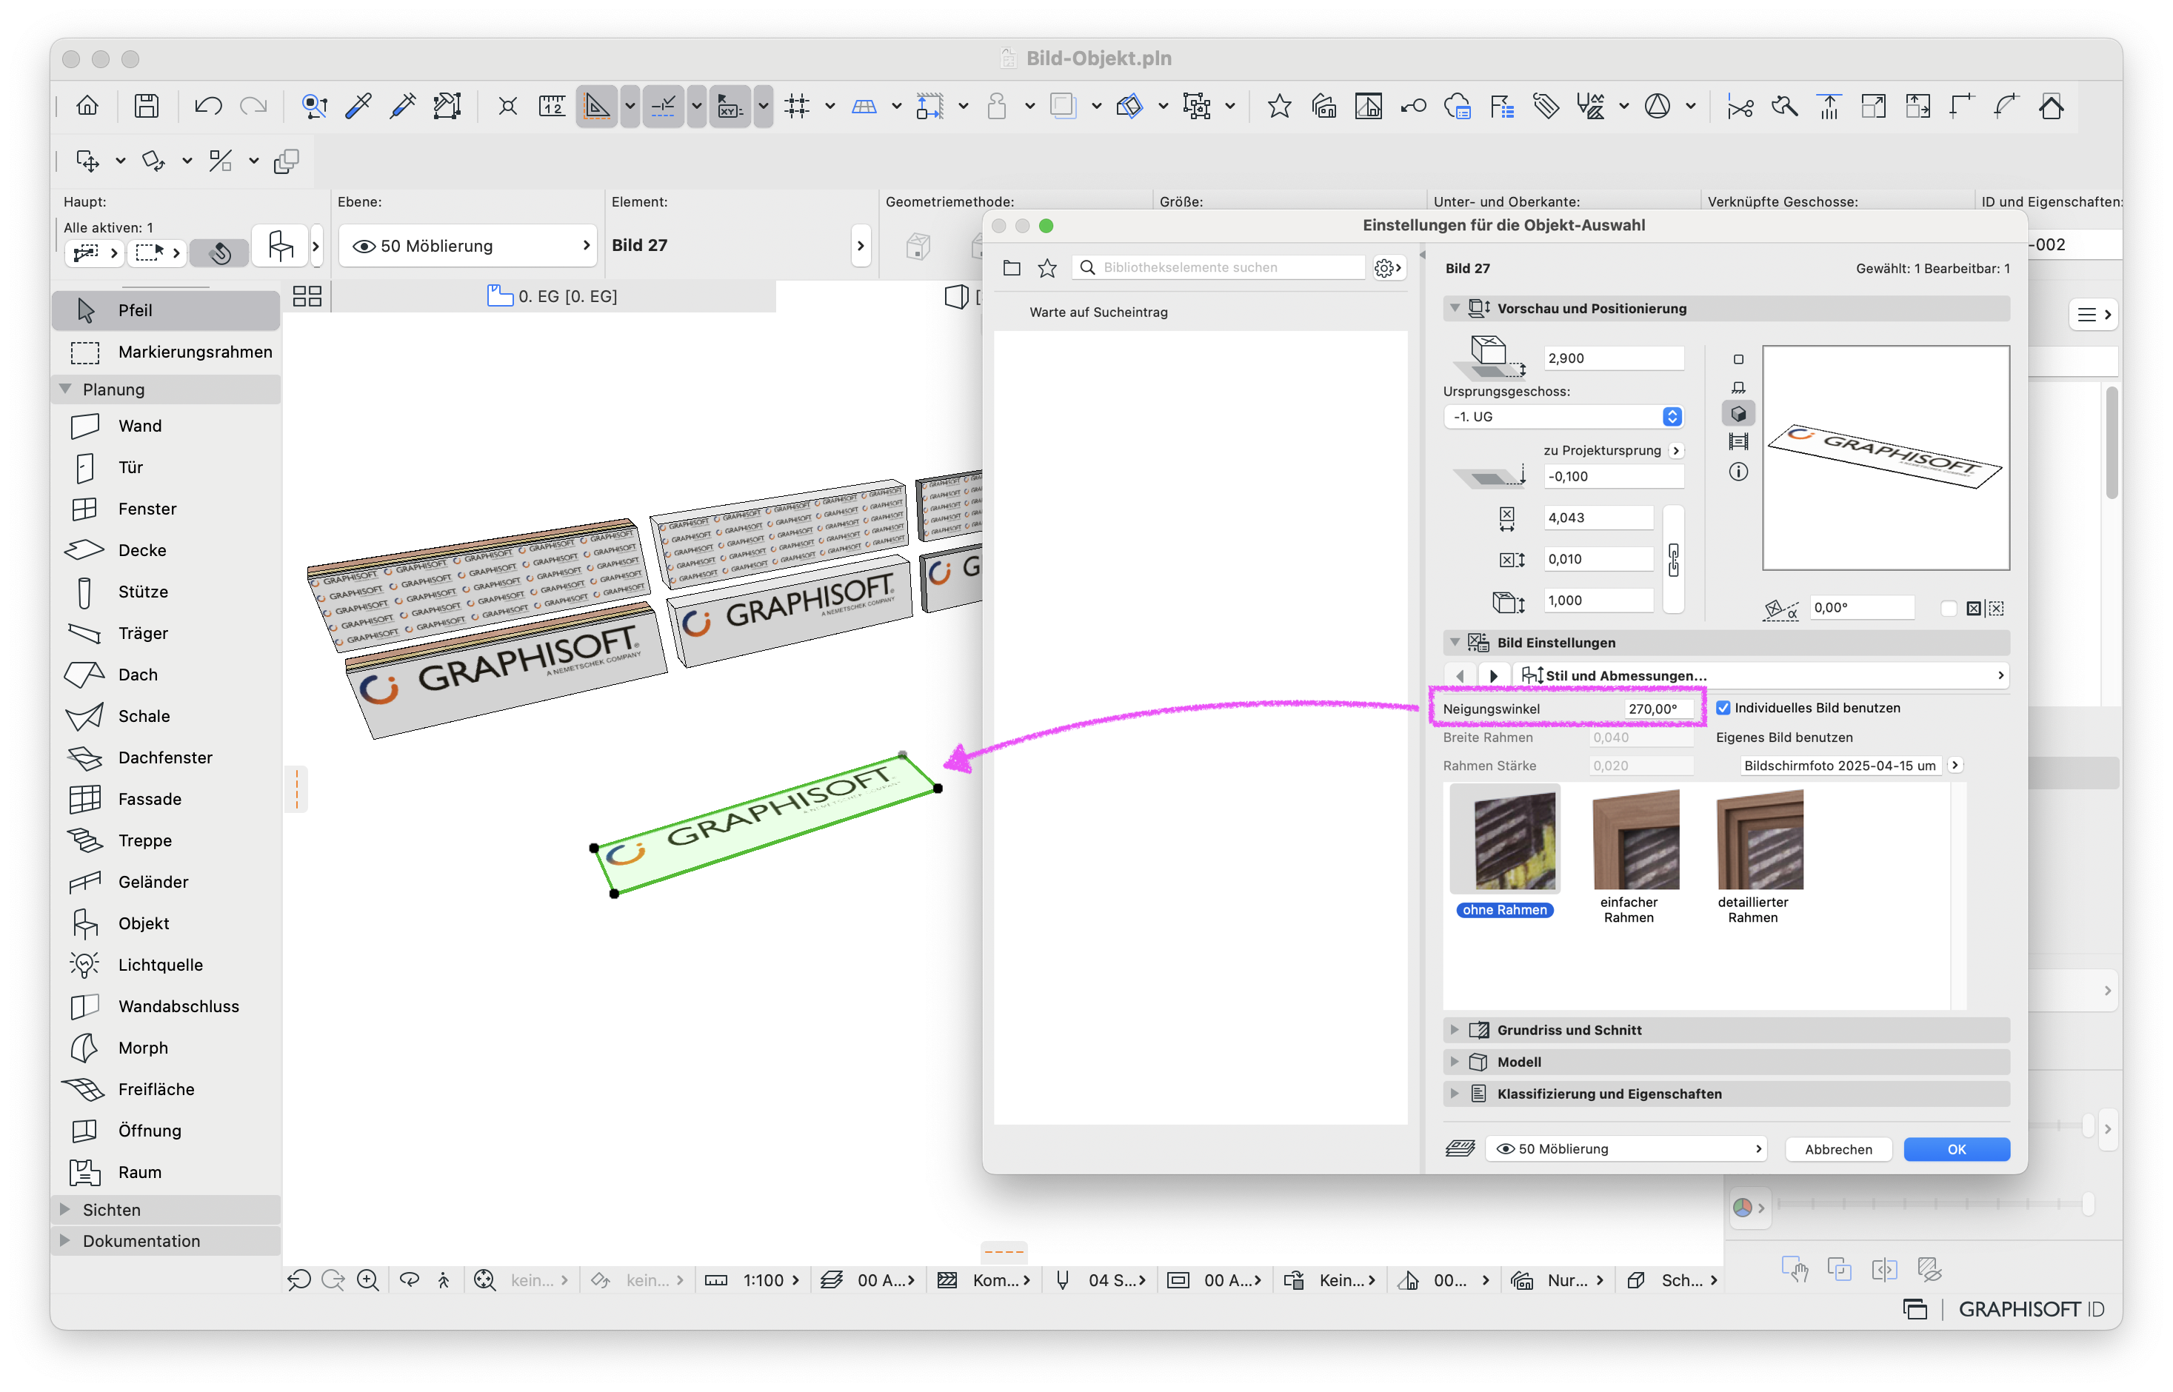
Task: Open library folder icon in dialog
Action: (x=1012, y=269)
